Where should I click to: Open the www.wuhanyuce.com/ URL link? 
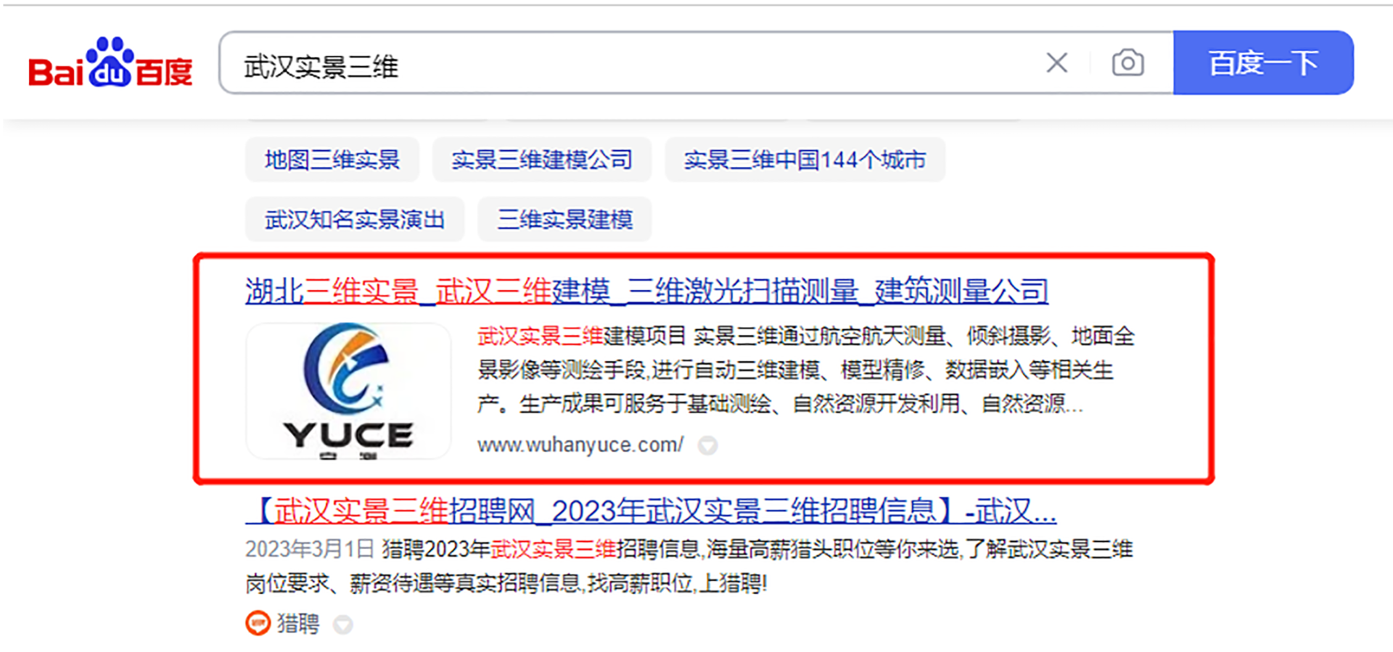point(580,445)
